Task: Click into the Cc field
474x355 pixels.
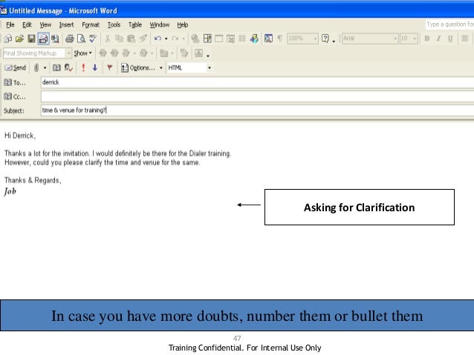Action: [253, 96]
